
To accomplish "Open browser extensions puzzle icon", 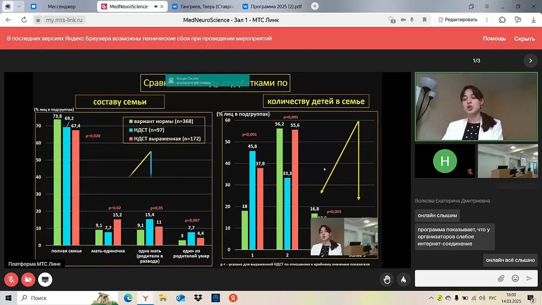I will tap(502, 20).
